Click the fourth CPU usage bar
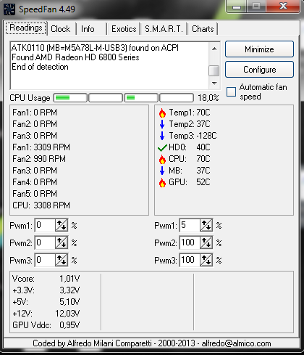This screenshot has height=355, width=304. 177,98
